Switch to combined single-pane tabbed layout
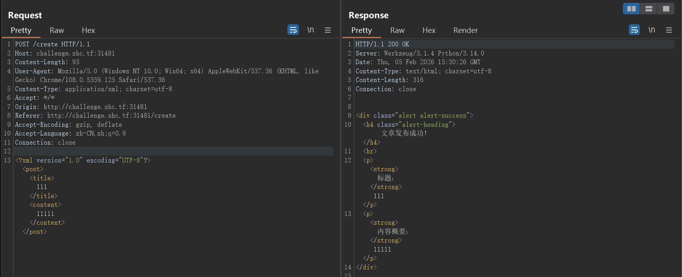Image resolution: width=682 pixels, height=277 pixels. click(x=666, y=8)
